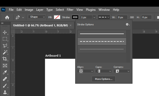
Task: Open the Plugins menu
Action: point(91,10)
